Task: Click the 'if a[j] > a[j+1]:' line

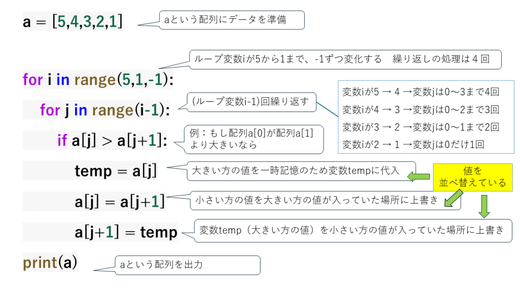Action: click(x=112, y=141)
